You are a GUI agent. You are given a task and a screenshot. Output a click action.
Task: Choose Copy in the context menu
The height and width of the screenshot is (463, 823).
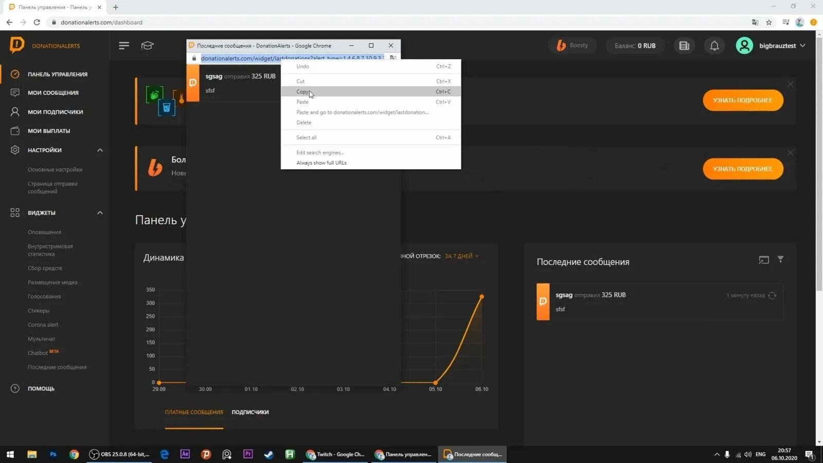(371, 92)
